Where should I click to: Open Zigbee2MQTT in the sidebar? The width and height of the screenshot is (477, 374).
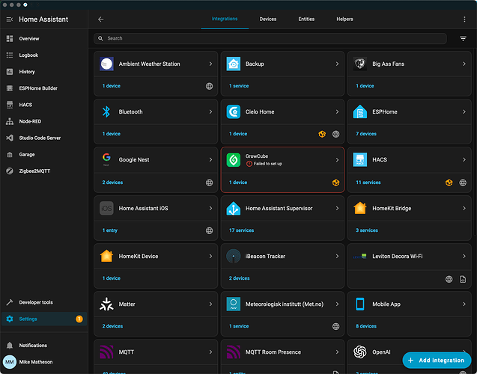[x=35, y=171]
